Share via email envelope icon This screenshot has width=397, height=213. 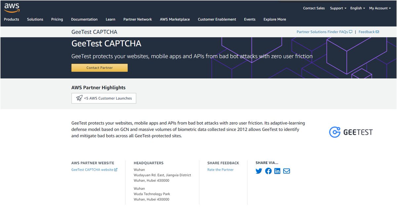(x=287, y=171)
